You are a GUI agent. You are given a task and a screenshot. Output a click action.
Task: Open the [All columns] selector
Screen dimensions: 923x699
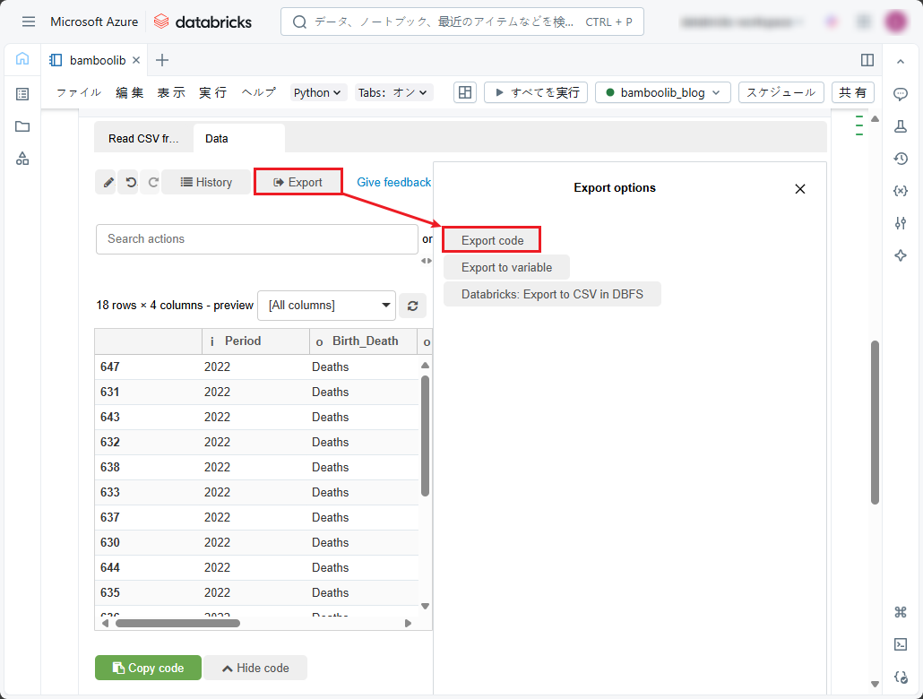326,306
